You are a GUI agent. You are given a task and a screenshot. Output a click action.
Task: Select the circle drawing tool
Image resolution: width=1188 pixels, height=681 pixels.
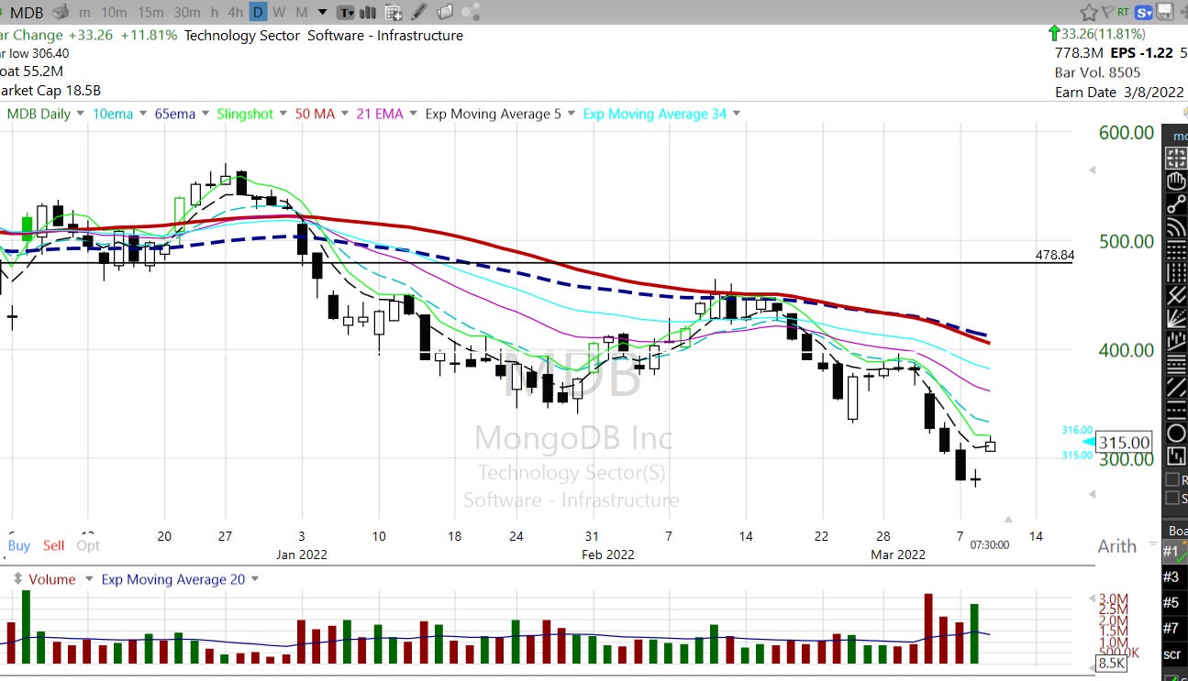pos(1175,433)
